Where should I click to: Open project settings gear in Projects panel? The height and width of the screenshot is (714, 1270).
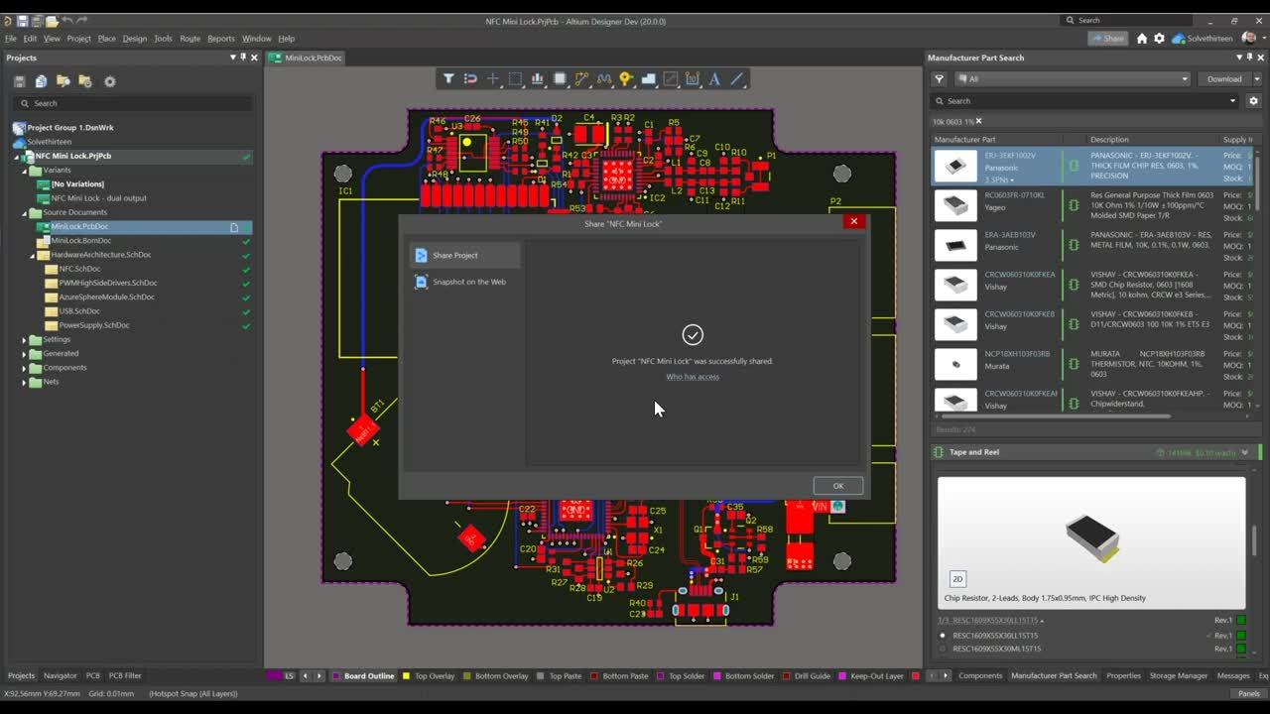110,81
